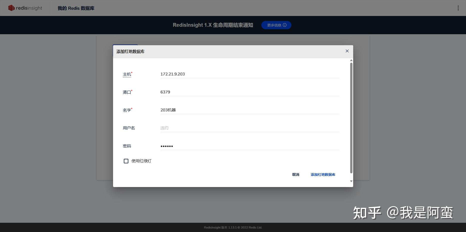Image resolution: width=466 pixels, height=232 pixels.
Task: Click 取消 to cancel the dialog
Action: click(295, 175)
